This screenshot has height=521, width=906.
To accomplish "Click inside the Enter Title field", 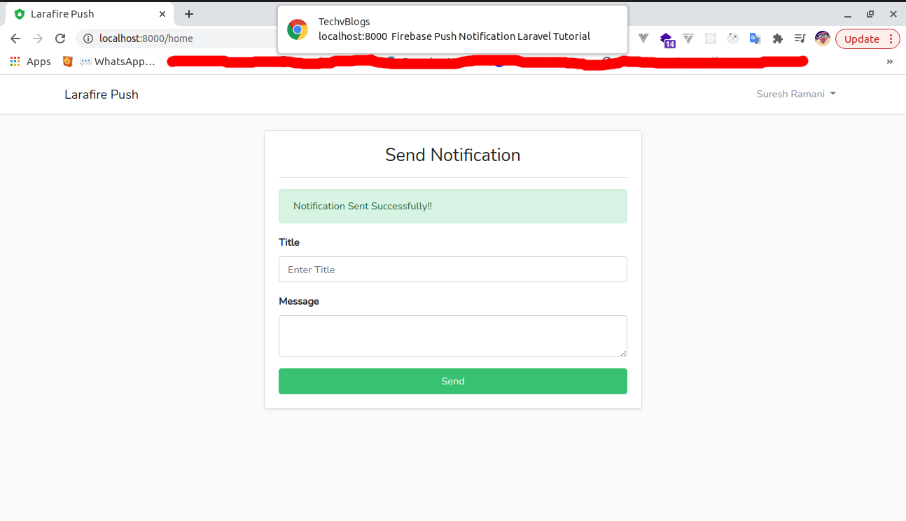I will click(452, 269).
